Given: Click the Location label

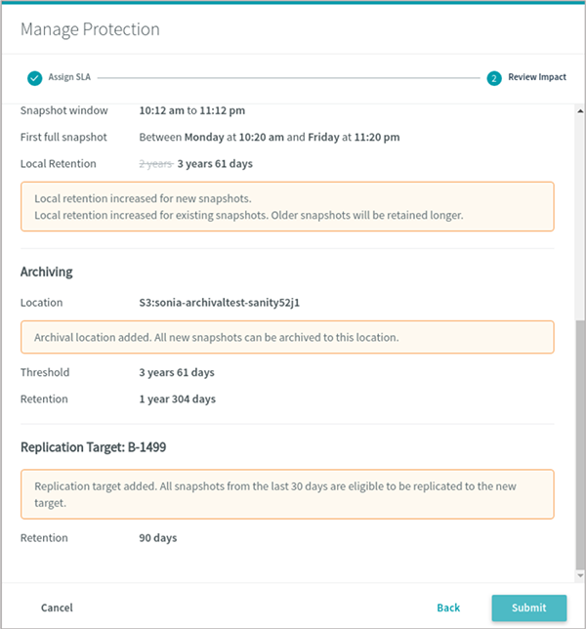Looking at the screenshot, I should (41, 303).
